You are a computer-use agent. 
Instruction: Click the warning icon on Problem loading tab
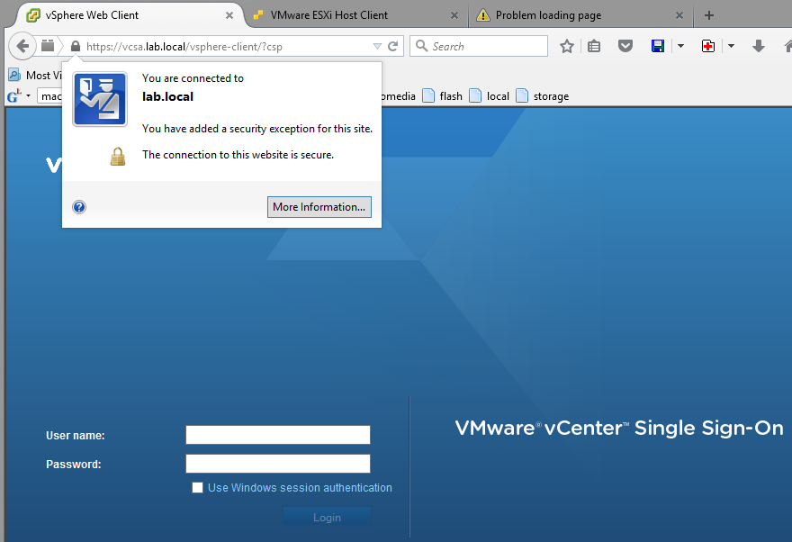[x=483, y=15]
